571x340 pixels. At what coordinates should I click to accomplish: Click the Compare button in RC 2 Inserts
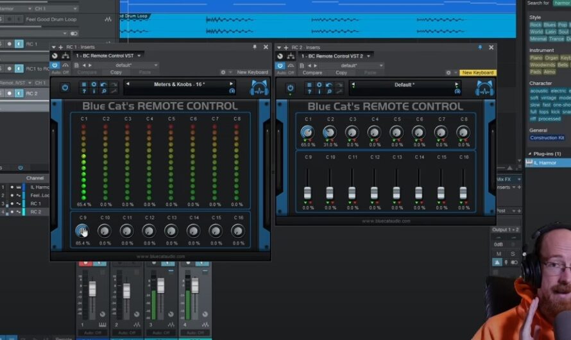(x=312, y=72)
